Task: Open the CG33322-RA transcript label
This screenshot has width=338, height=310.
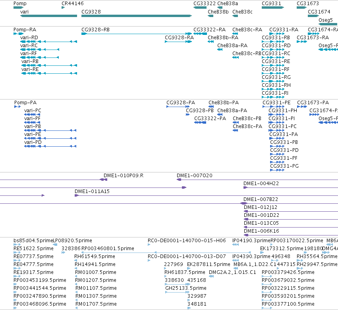Action: [210, 30]
